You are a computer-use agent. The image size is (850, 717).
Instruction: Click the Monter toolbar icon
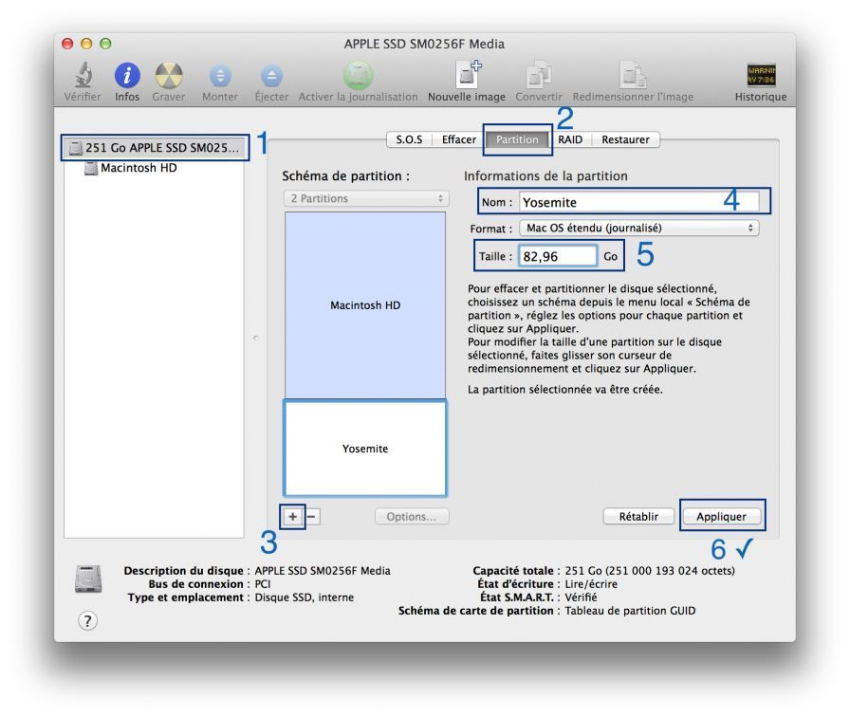[x=220, y=76]
